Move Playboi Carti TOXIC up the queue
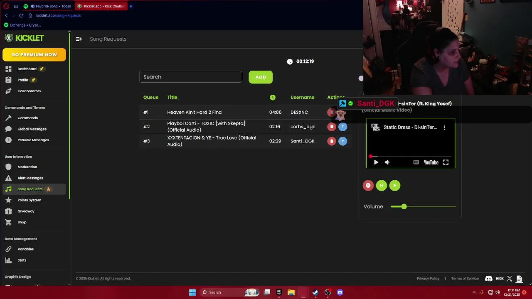This screenshot has width=532, height=299. 343,127
